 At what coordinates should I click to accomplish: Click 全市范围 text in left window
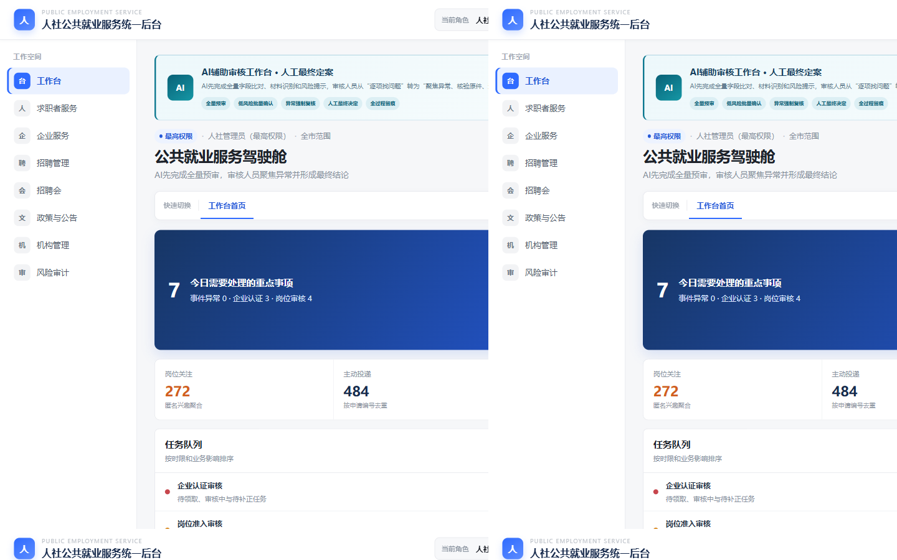pyautogui.click(x=316, y=136)
